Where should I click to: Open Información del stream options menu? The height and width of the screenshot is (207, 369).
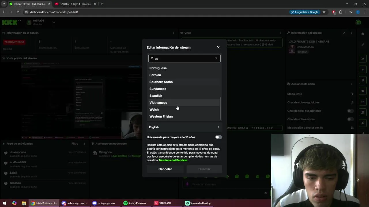tap(351, 33)
